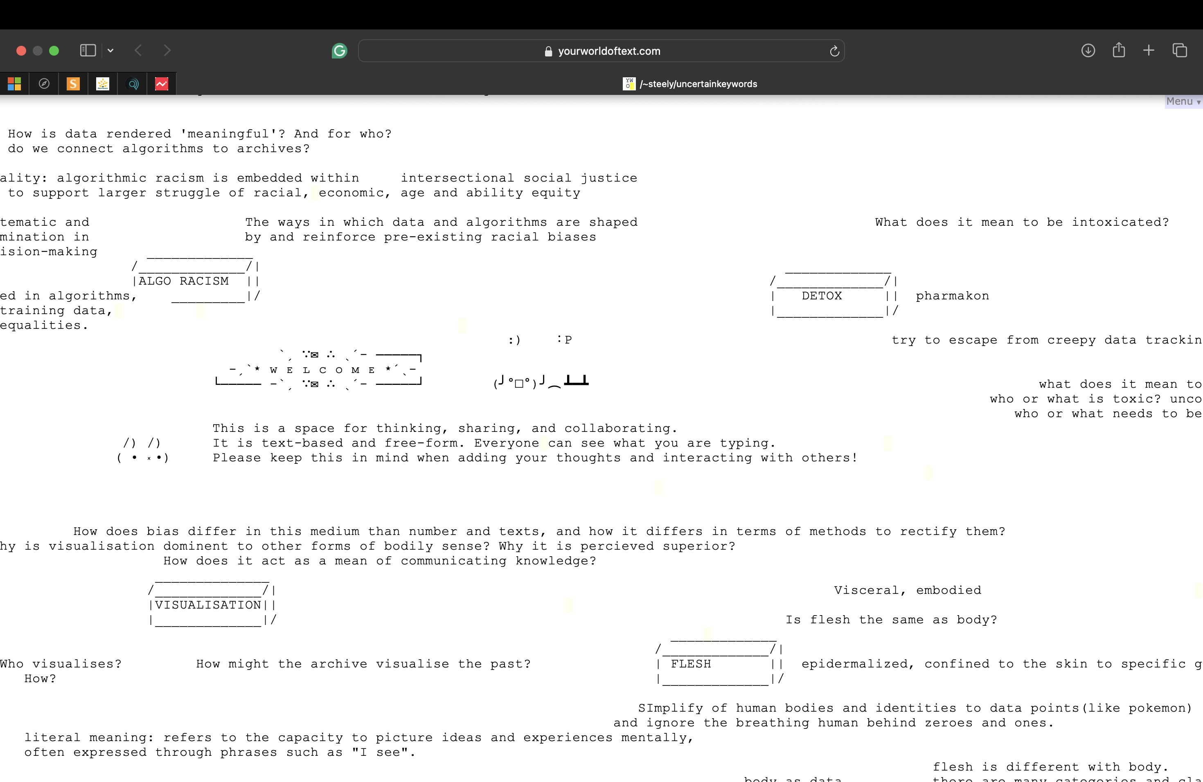Expand the tab group dropdown chevron

click(x=111, y=51)
